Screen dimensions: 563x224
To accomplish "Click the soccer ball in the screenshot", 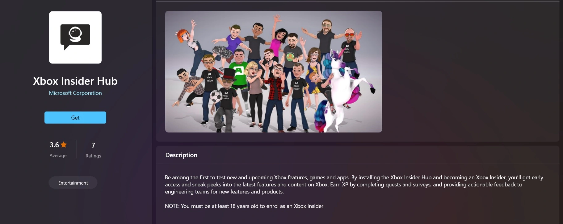I will pos(216,96).
